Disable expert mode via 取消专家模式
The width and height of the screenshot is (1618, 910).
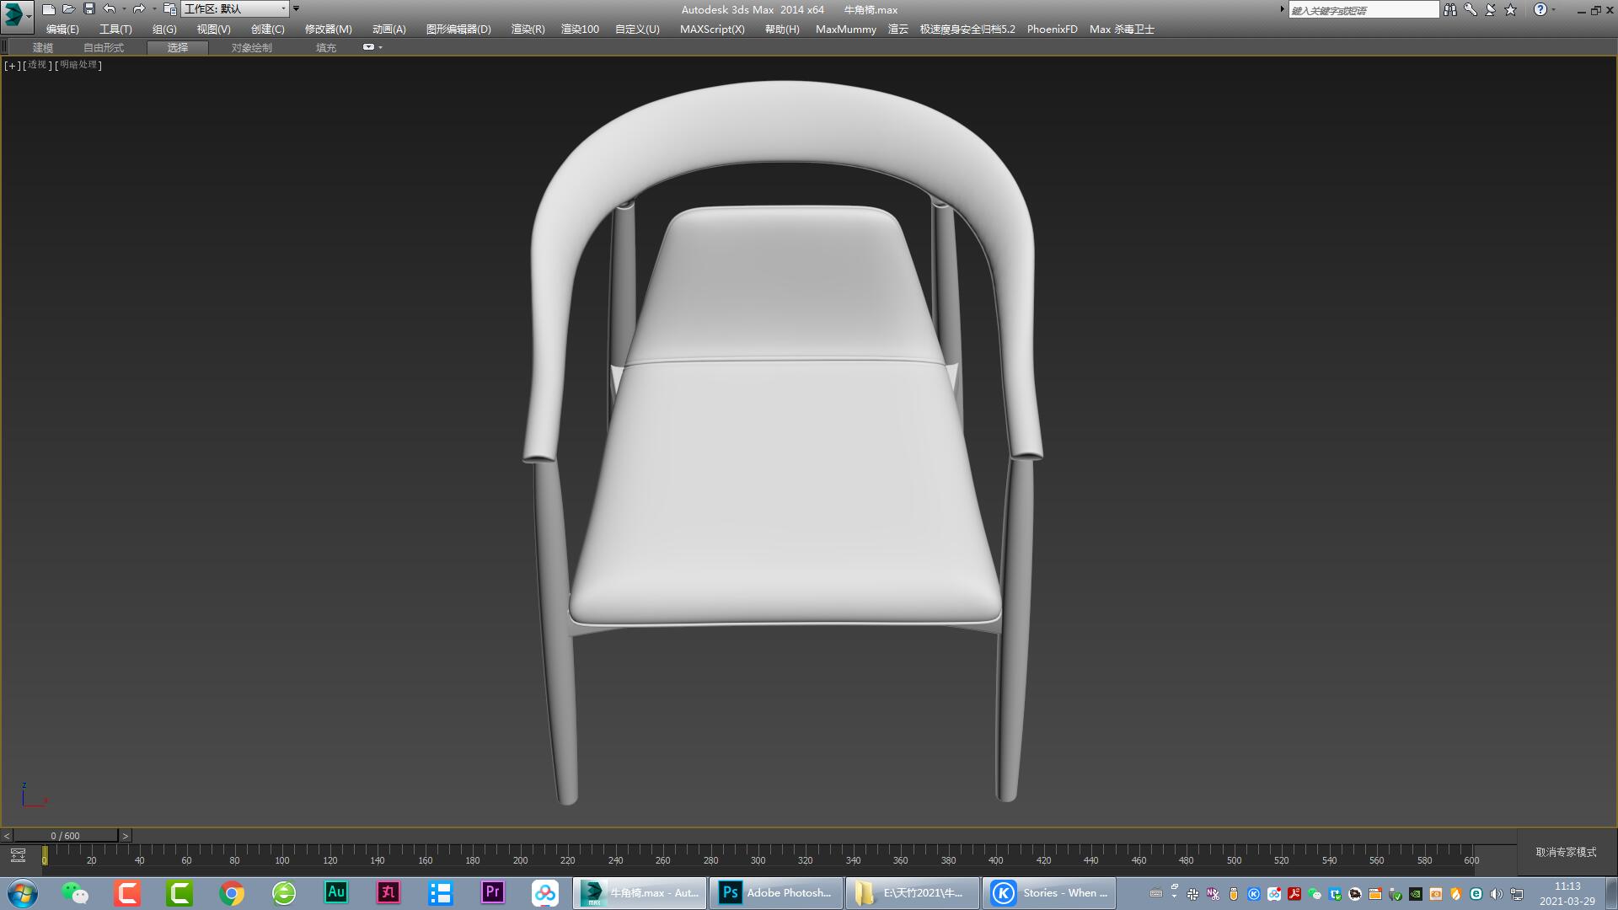click(x=1563, y=853)
